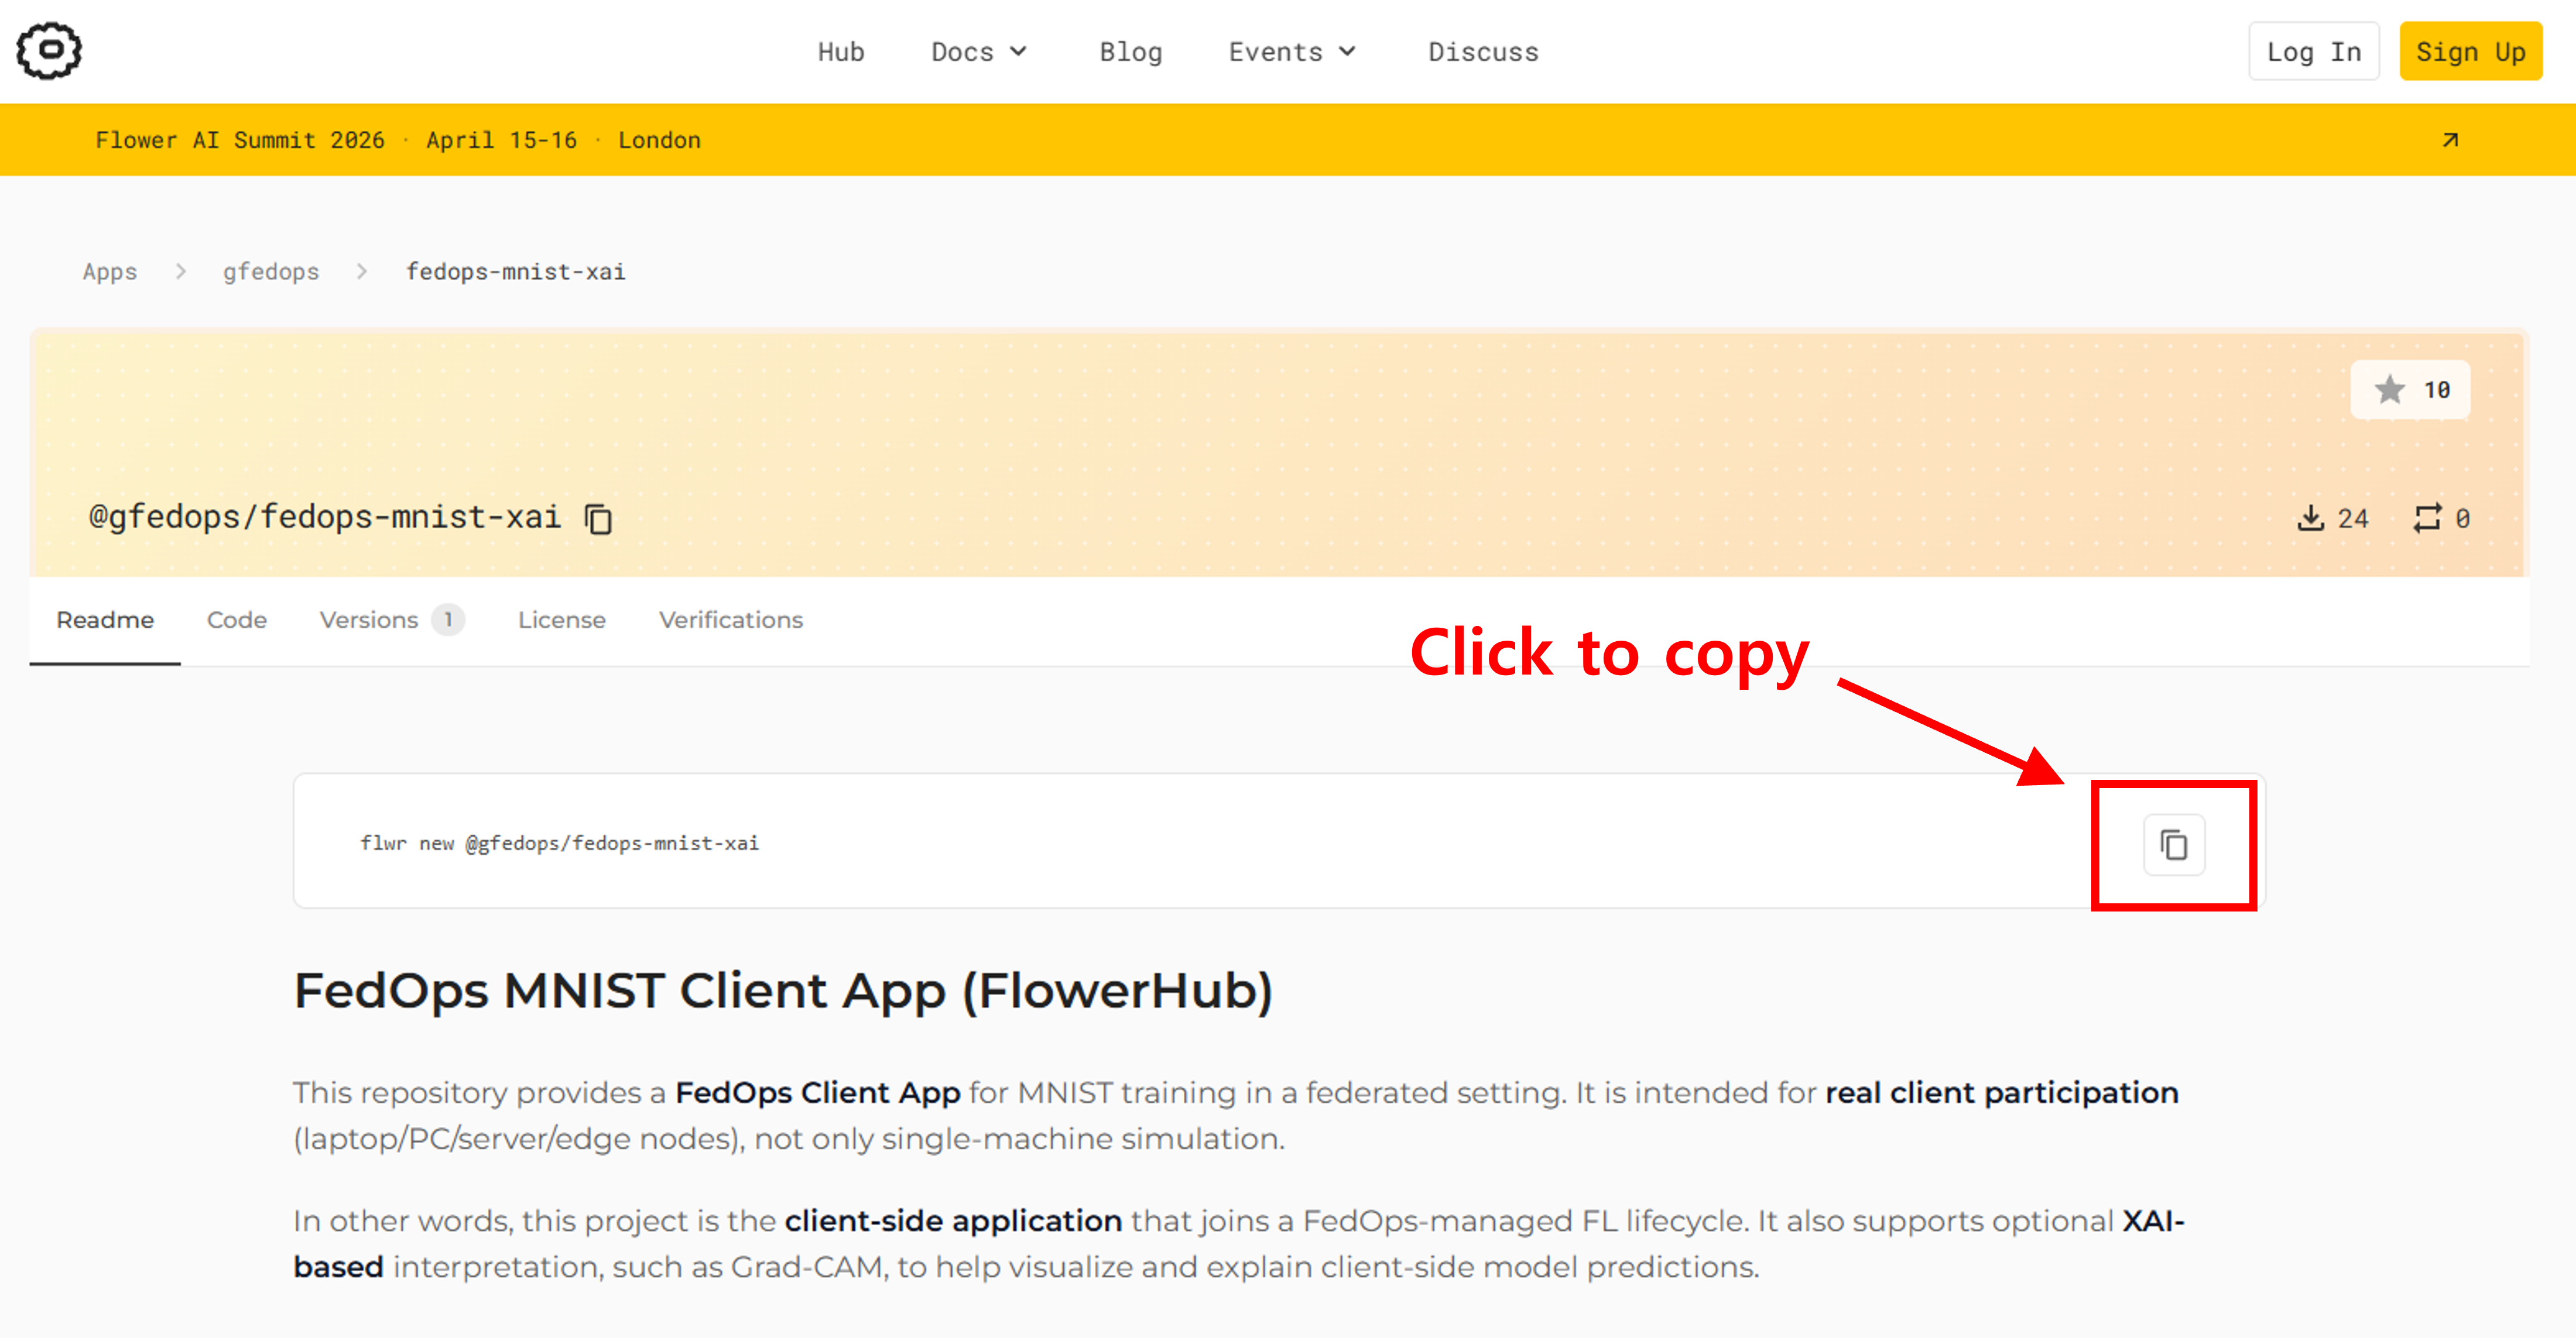Expand the Events dropdown menu

(x=1291, y=52)
